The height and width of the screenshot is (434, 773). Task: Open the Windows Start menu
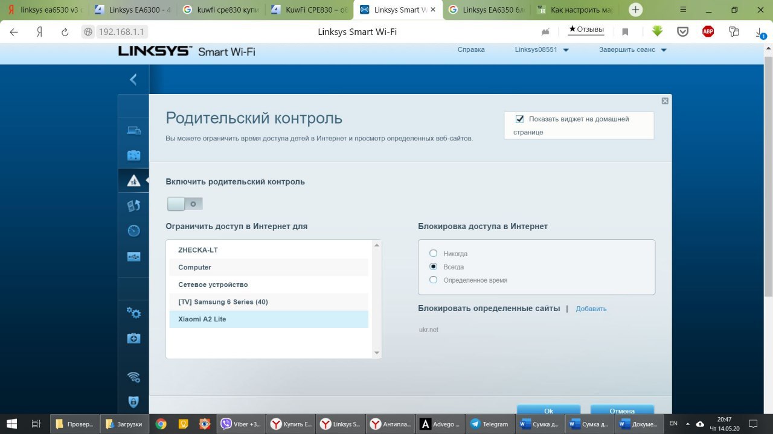pos(11,424)
